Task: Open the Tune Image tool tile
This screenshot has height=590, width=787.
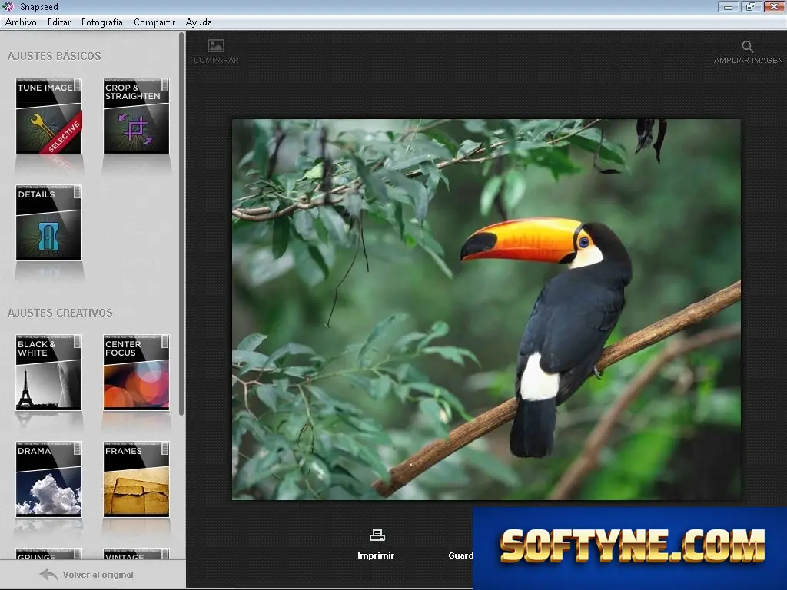Action: click(48, 116)
